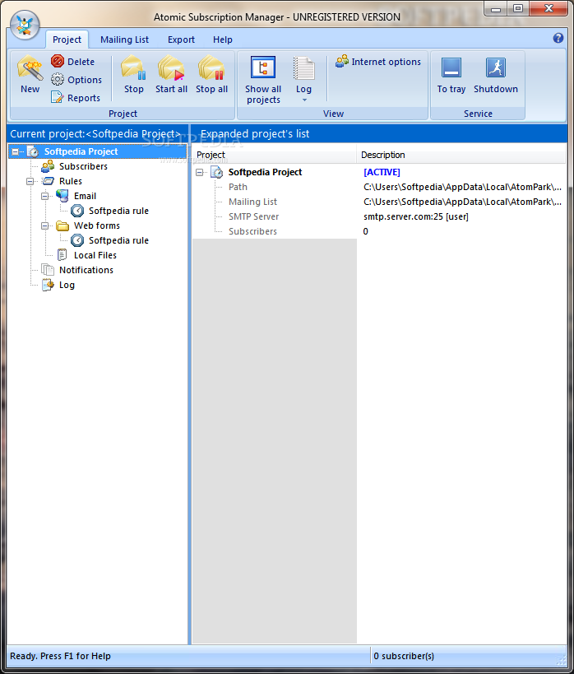Viewport: 574px width, 674px height.
Task: Click clock icon of Softpedia rule under Web forms
Action: coord(77,240)
